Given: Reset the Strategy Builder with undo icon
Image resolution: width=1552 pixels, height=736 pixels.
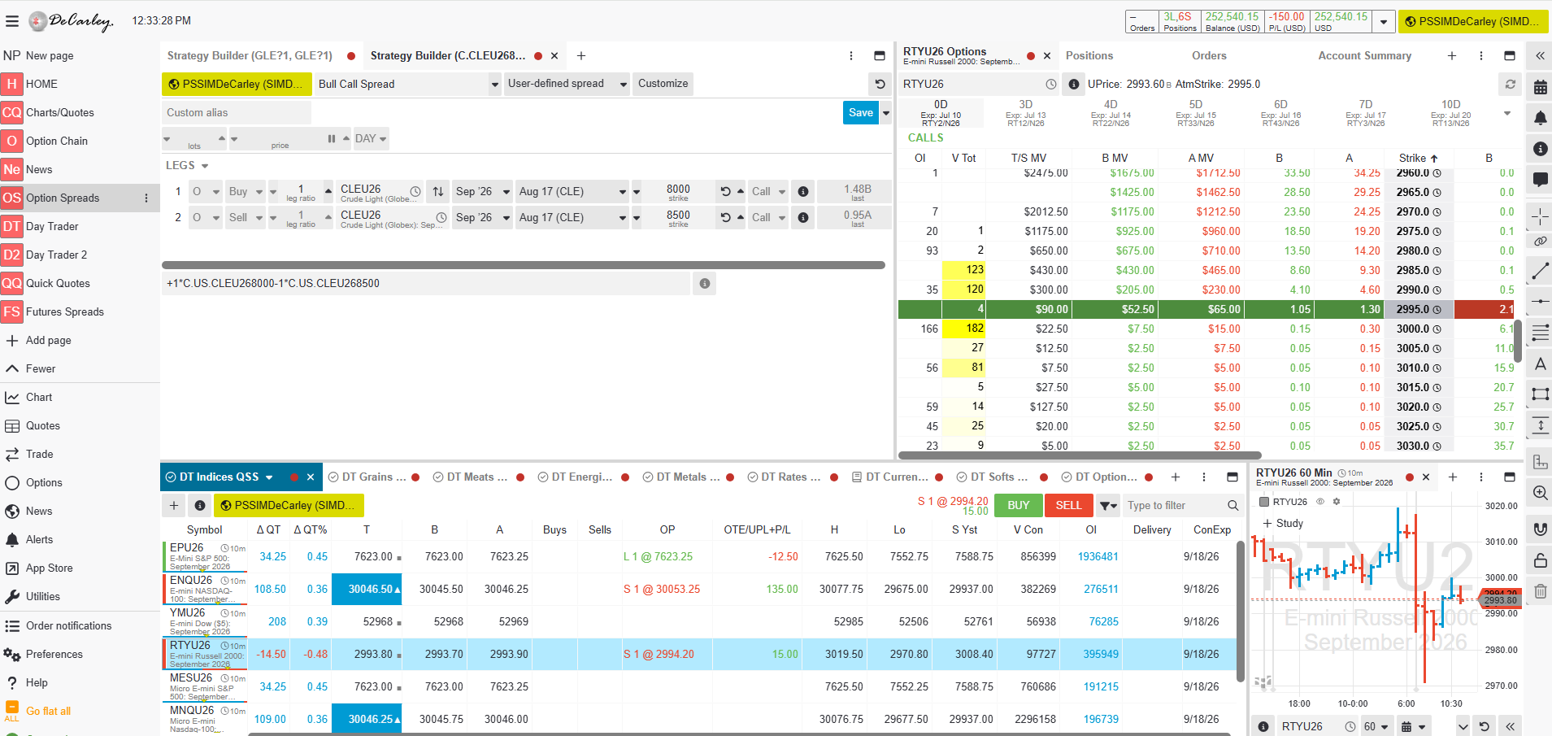Looking at the screenshot, I should click(x=880, y=84).
